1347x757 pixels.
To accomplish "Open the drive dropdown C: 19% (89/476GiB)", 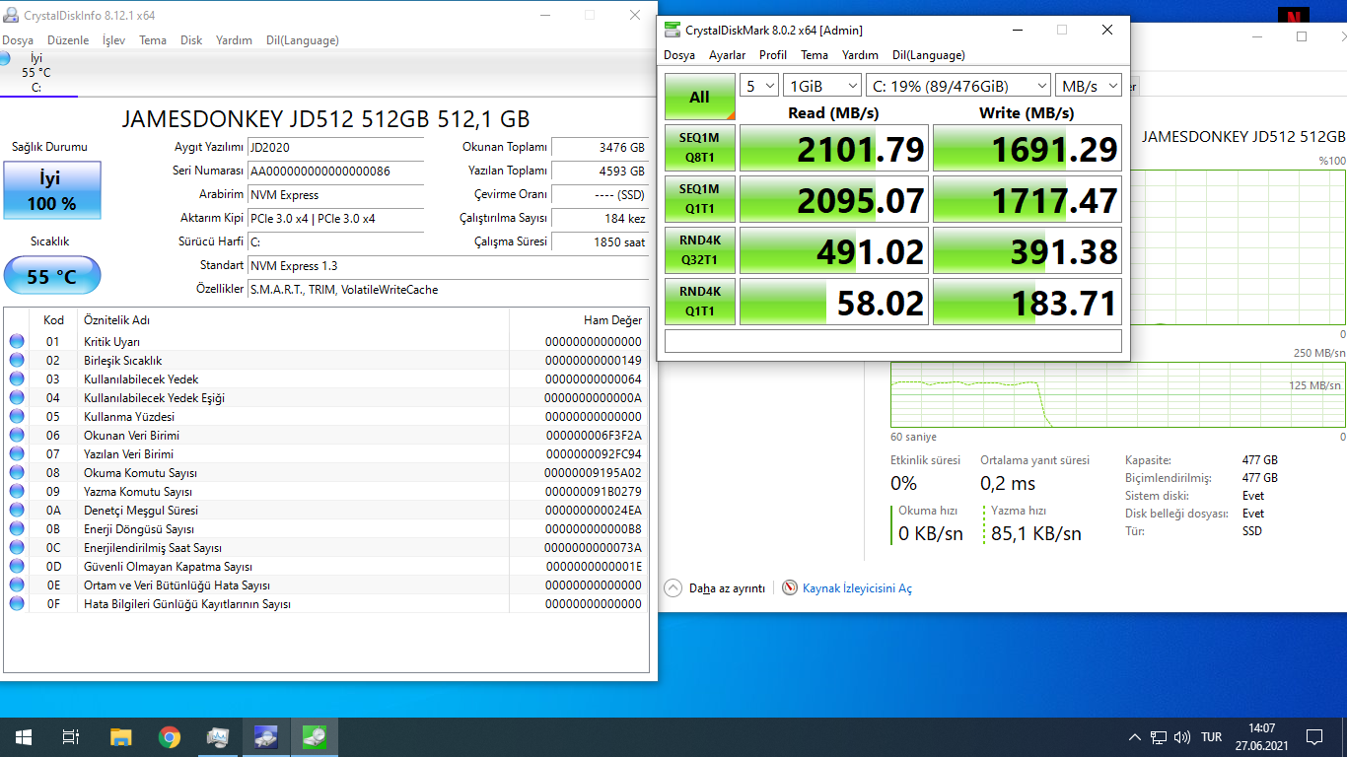I will coord(957,86).
